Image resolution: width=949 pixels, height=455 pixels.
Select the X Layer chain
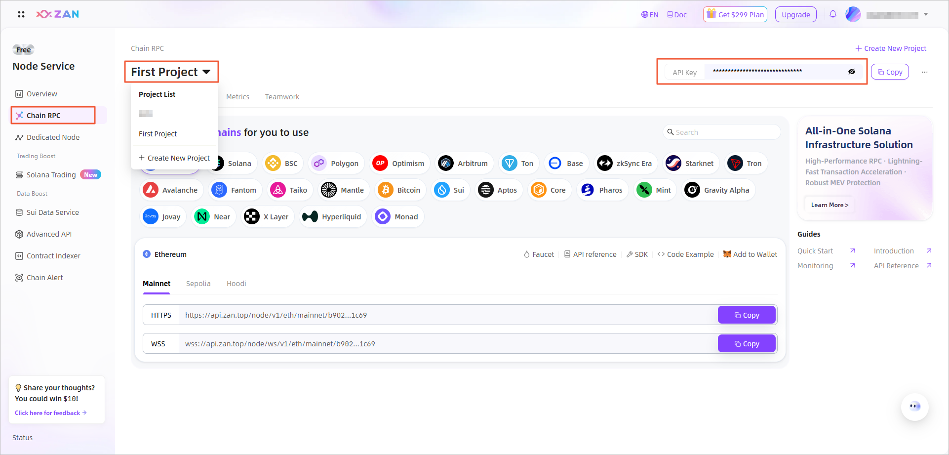pos(267,217)
